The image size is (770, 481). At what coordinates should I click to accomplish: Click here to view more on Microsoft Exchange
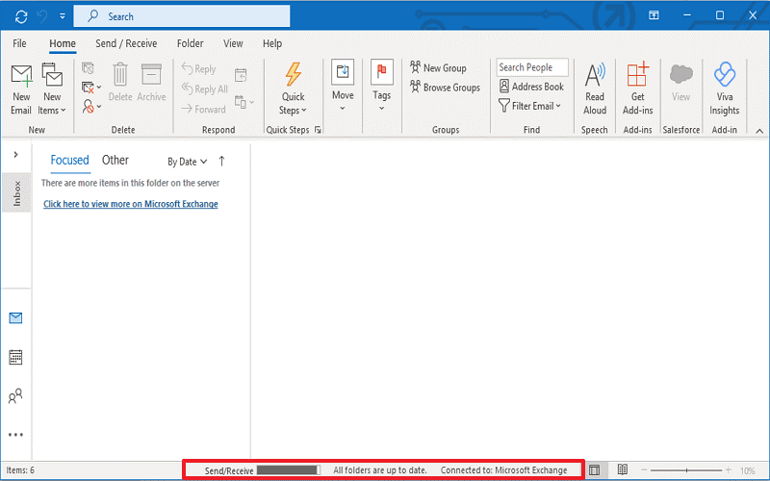131,204
